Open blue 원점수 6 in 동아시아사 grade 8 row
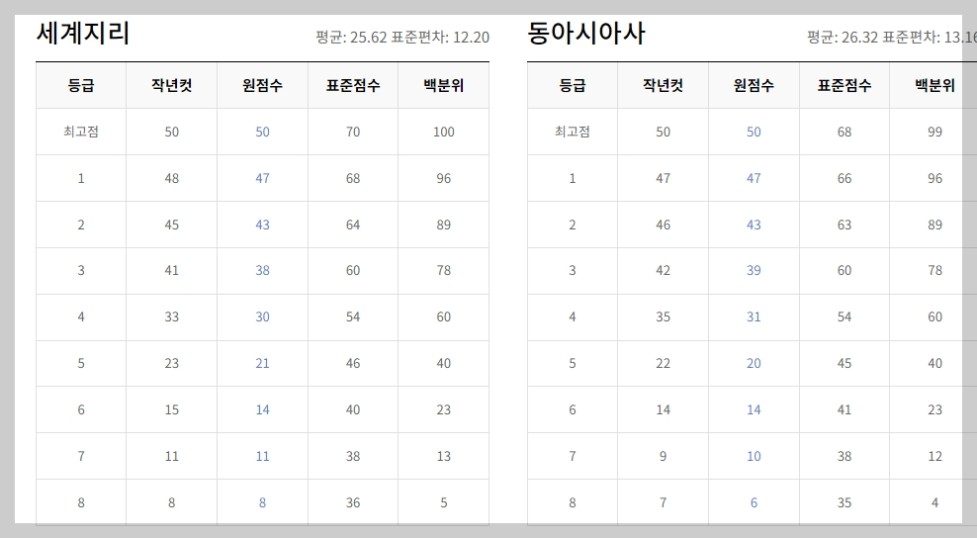Viewport: 977px width, 538px height. click(x=754, y=503)
